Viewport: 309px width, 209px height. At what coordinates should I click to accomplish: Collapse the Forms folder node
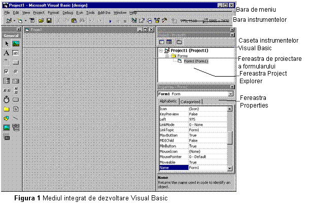click(167, 56)
